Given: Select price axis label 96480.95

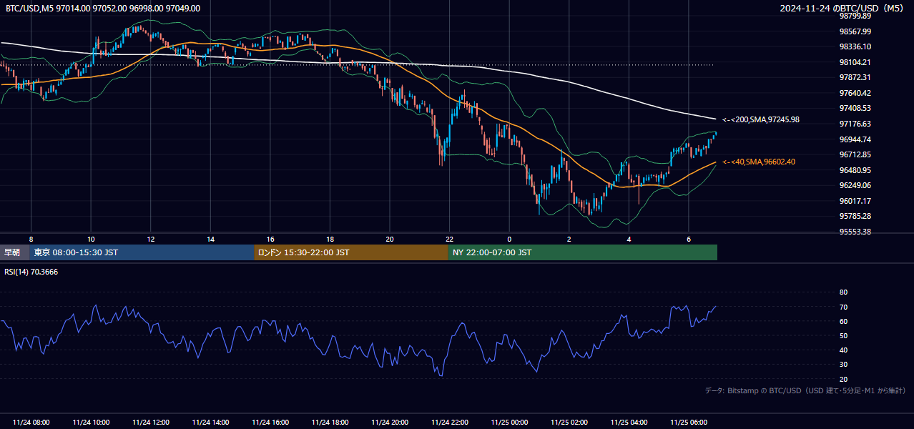Looking at the screenshot, I should pyautogui.click(x=856, y=170).
